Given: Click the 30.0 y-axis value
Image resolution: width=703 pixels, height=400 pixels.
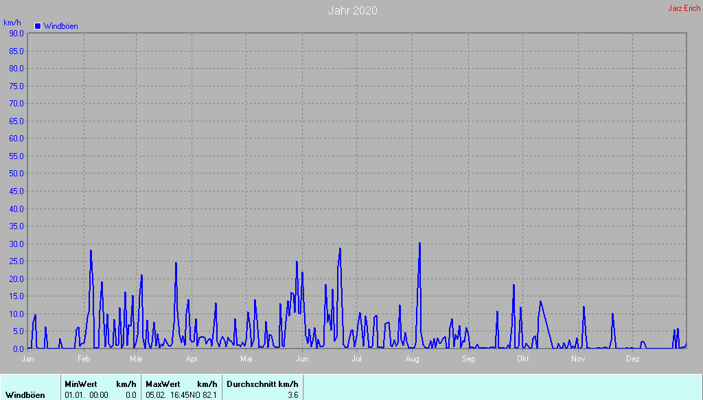Looking at the screenshot, I should click(16, 244).
